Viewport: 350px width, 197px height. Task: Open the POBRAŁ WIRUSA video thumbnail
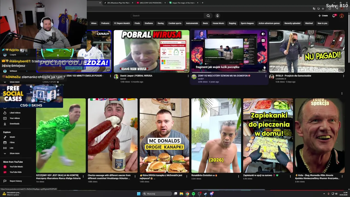pos(151,51)
